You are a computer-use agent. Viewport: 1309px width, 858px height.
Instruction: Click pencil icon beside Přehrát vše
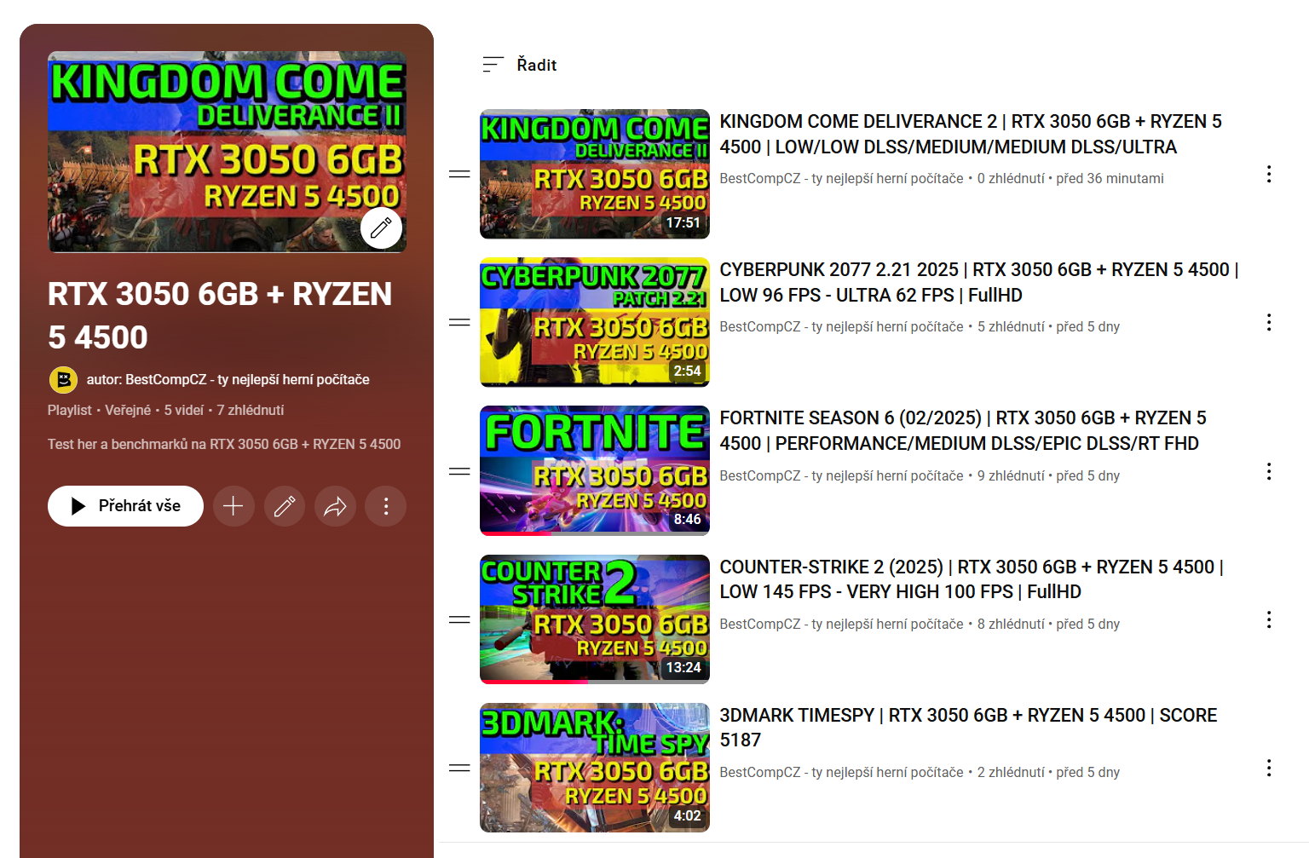285,506
